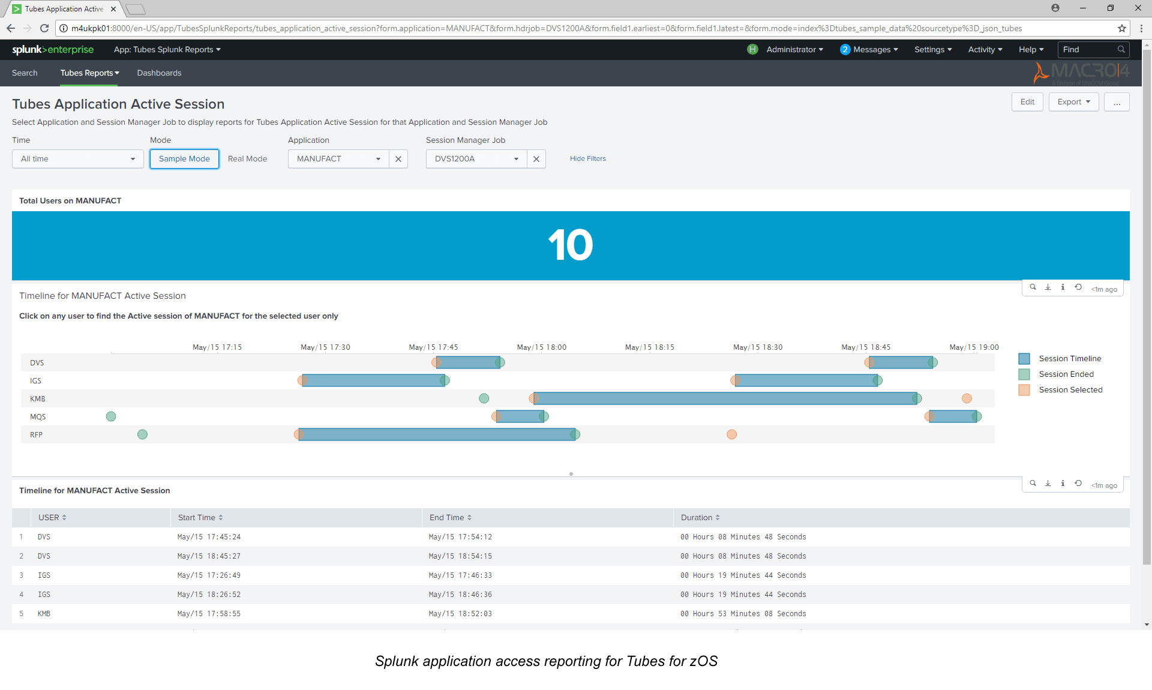Open the magnifier search icon on the timeline panel
Image resolution: width=1152 pixels, height=690 pixels.
coord(1033,287)
